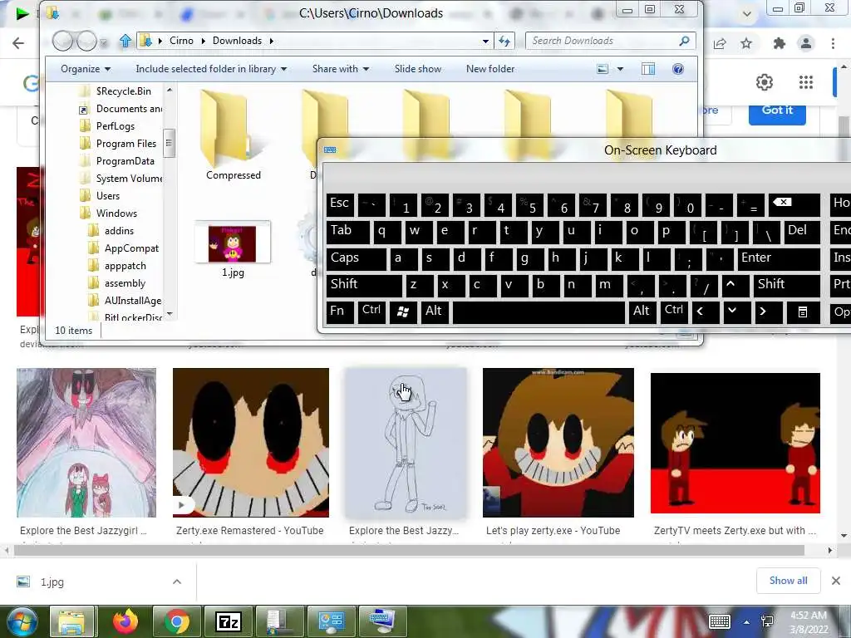Toggle the Fn key on On-Screen Keyboard
851x638 pixels.
pyautogui.click(x=340, y=312)
